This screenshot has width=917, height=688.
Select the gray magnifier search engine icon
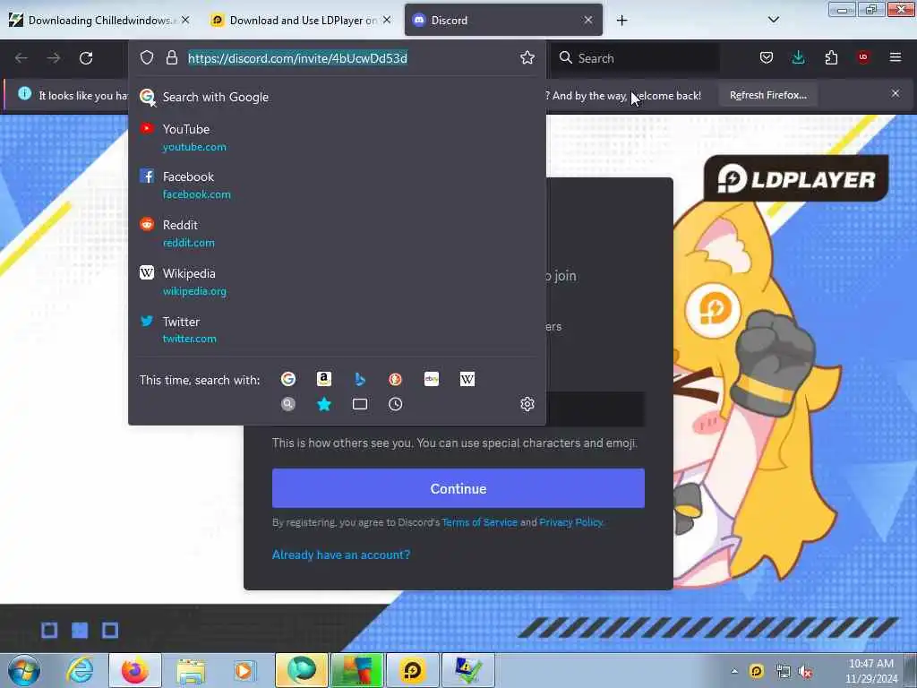tap(288, 404)
